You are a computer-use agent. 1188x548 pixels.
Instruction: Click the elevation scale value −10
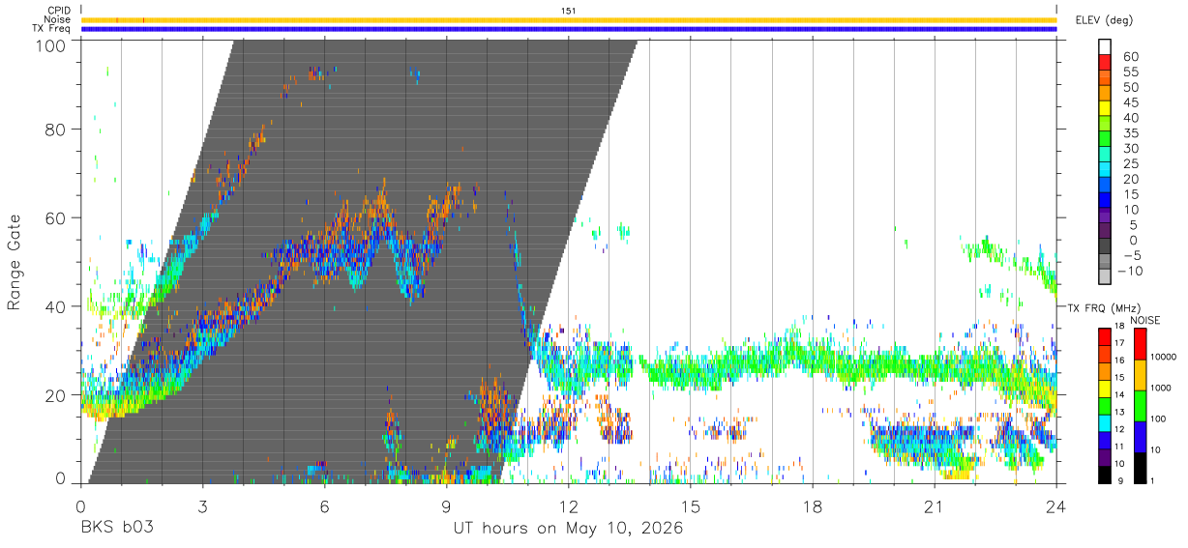(x=1128, y=271)
